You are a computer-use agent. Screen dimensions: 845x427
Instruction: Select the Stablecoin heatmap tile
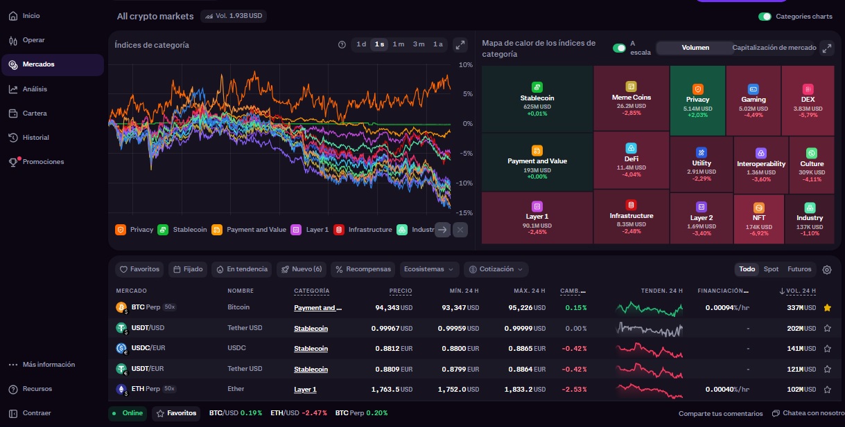point(537,99)
